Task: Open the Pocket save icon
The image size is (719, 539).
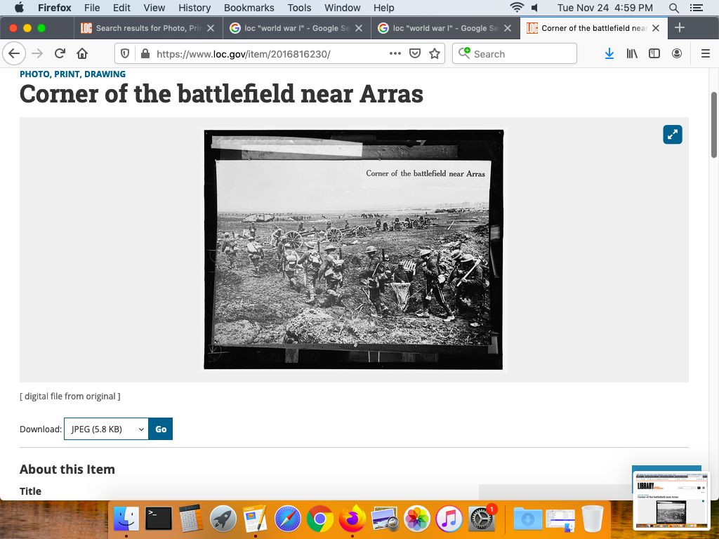Action: 415,54
